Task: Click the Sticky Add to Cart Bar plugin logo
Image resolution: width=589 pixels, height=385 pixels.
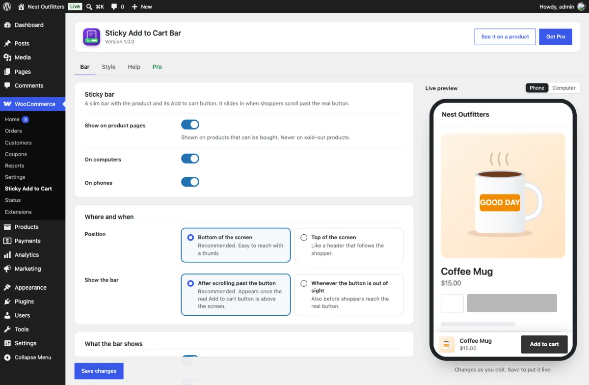Action: [x=91, y=37]
